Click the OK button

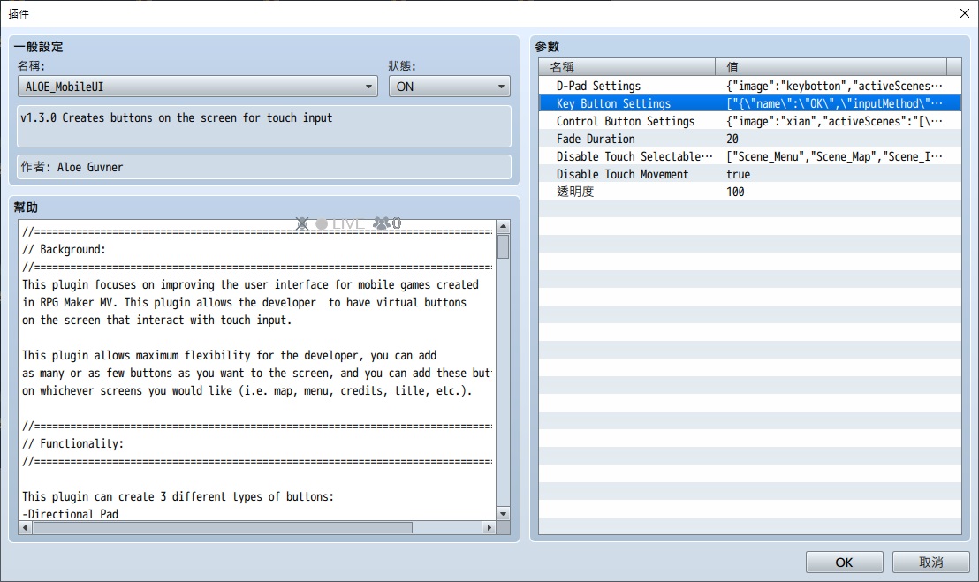[844, 562]
